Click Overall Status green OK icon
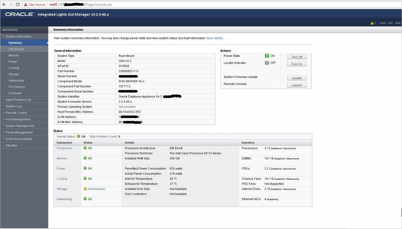 click(x=78, y=136)
